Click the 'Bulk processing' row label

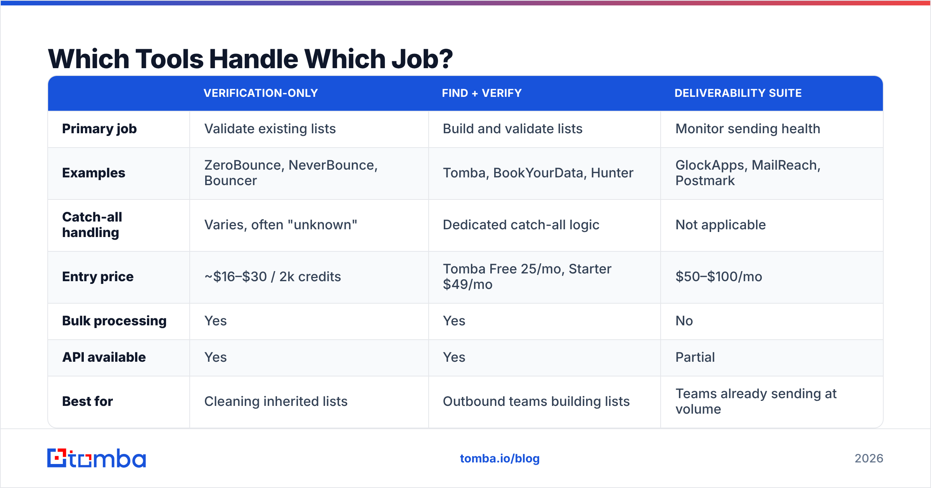(x=114, y=321)
